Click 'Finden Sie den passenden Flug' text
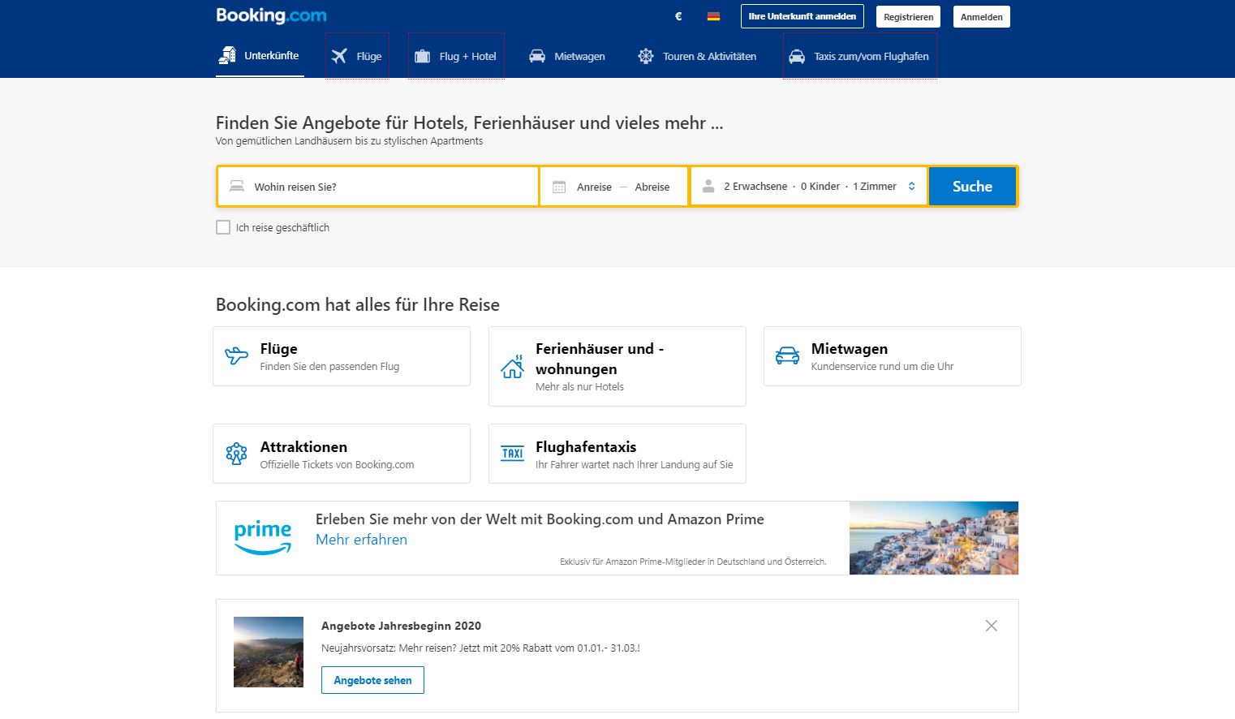The width and height of the screenshot is (1235, 719). (x=329, y=367)
